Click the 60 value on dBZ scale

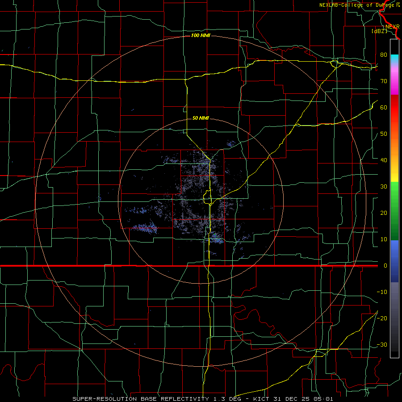click(x=384, y=107)
